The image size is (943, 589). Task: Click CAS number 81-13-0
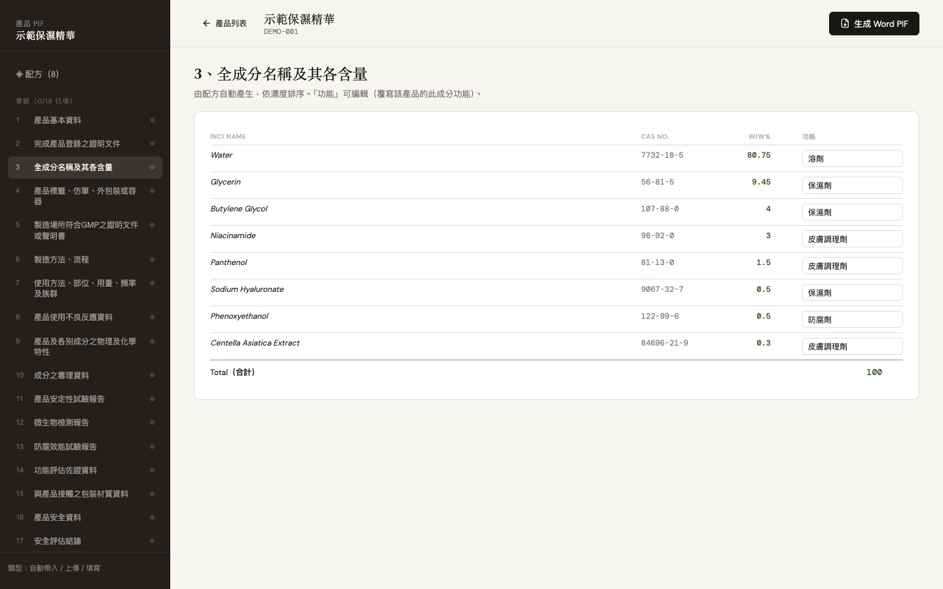[657, 262]
